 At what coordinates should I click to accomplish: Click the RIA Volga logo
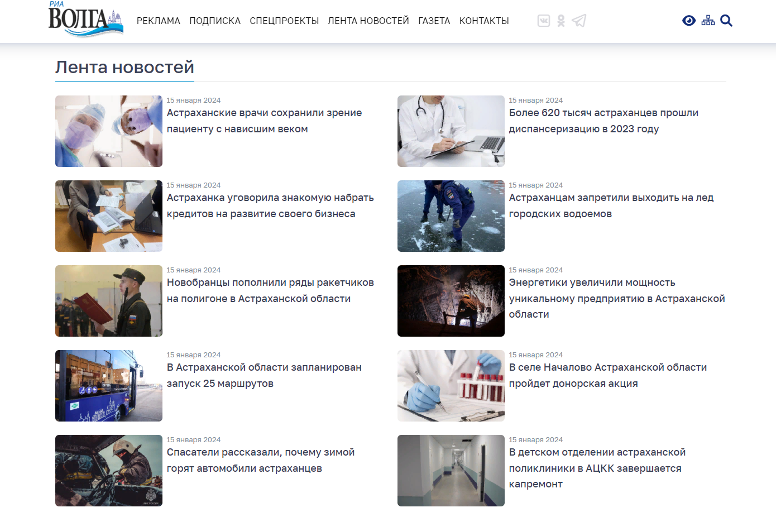click(x=85, y=20)
